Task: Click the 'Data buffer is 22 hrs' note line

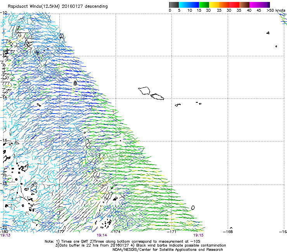Action: coord(140,245)
